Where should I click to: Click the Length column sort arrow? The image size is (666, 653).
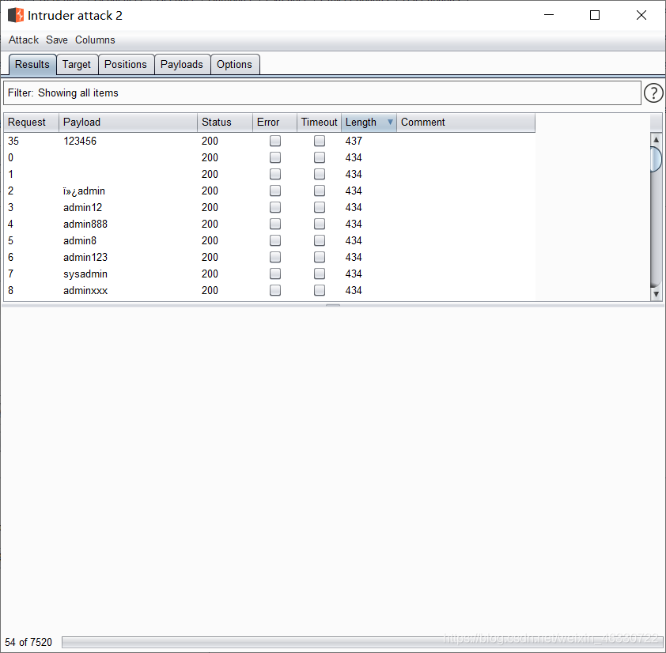tap(390, 123)
